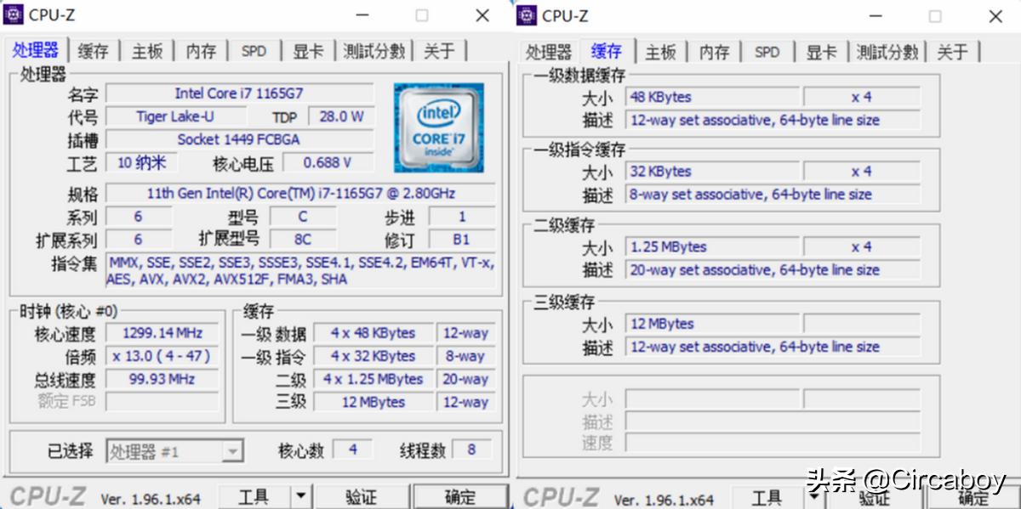The width and height of the screenshot is (1021, 509).
Task: Open the 测试分数 tab in right window
Action: (887, 51)
